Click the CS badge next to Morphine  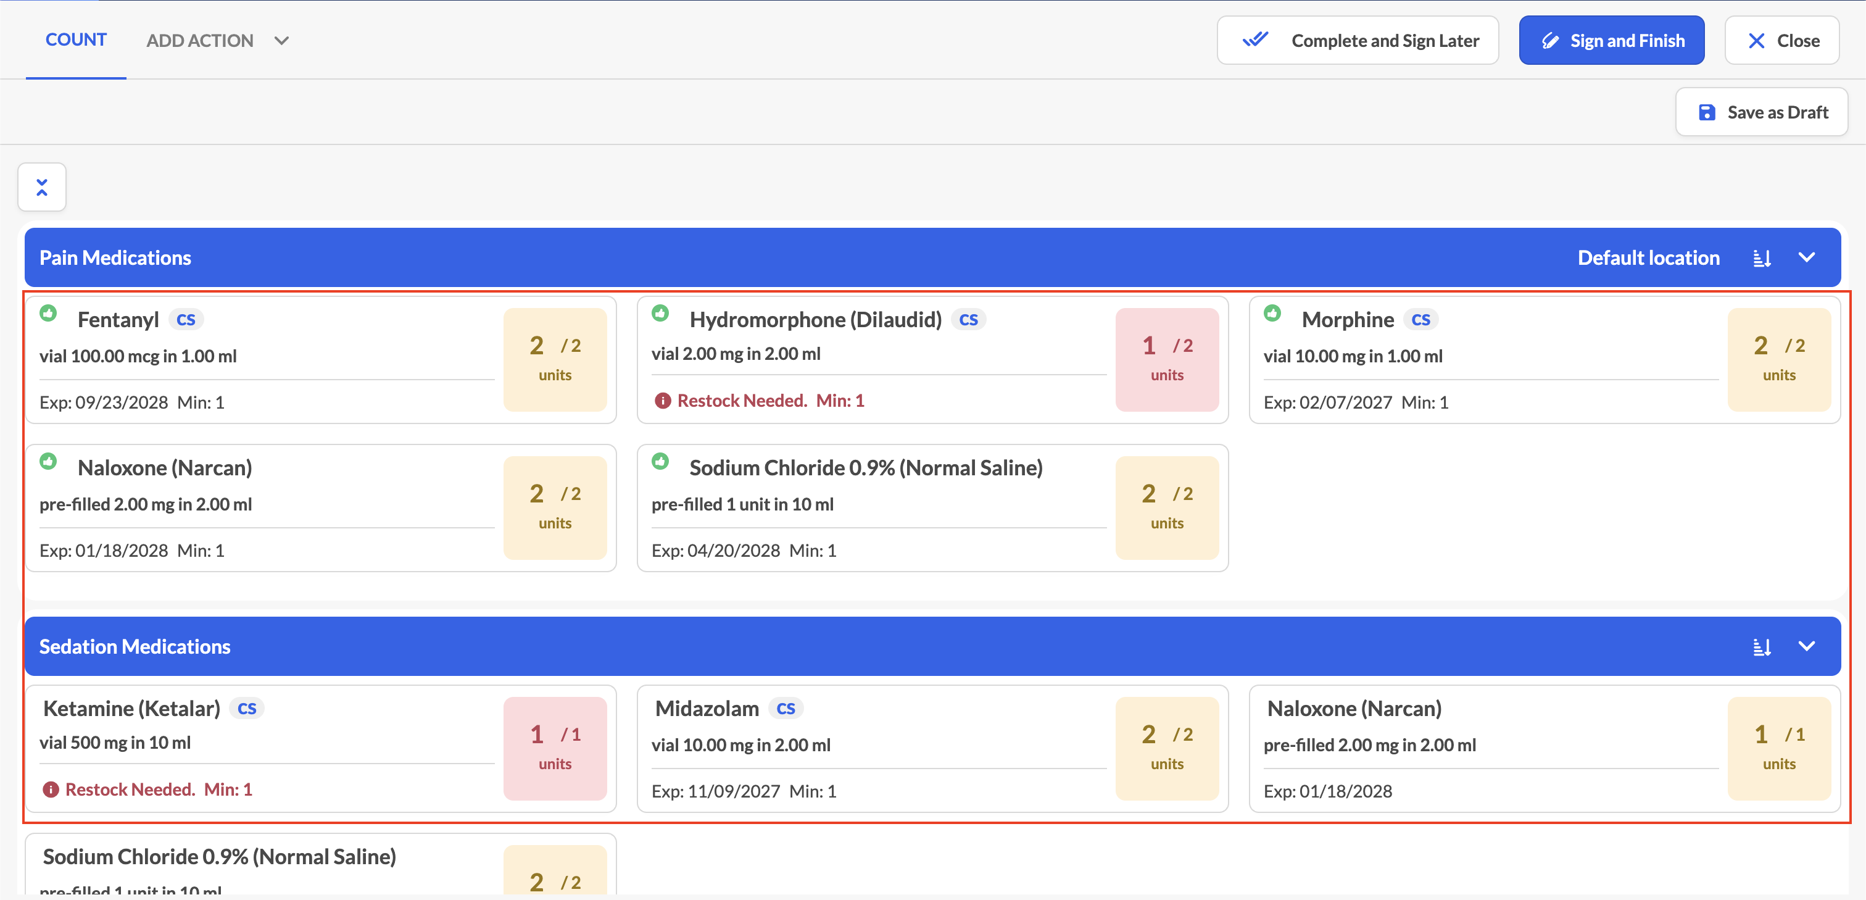click(1420, 320)
